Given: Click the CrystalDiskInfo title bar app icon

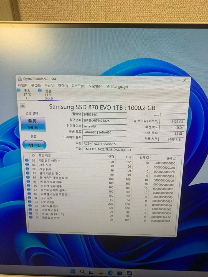Looking at the screenshot, I should (x=20, y=79).
